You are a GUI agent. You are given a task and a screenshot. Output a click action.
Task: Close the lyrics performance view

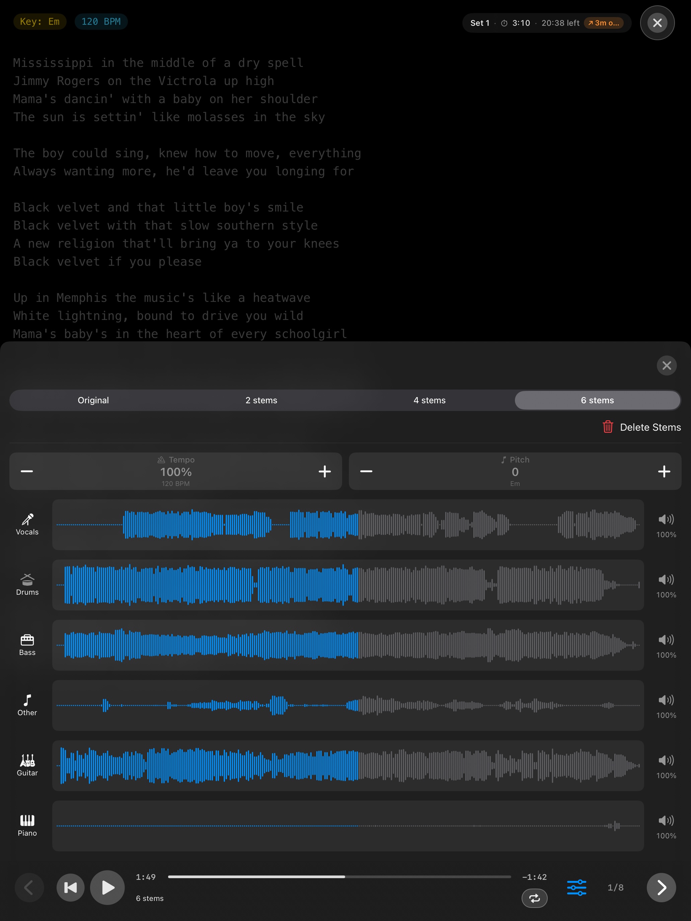click(657, 23)
